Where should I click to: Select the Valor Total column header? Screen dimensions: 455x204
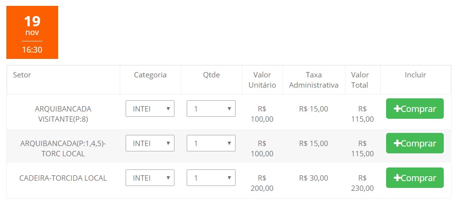click(x=360, y=80)
